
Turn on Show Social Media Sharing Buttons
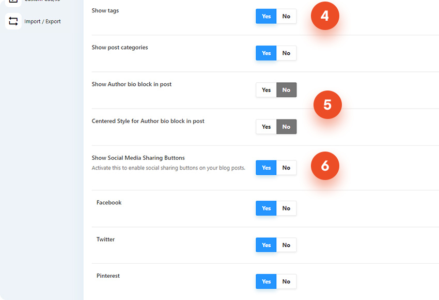[266, 168]
